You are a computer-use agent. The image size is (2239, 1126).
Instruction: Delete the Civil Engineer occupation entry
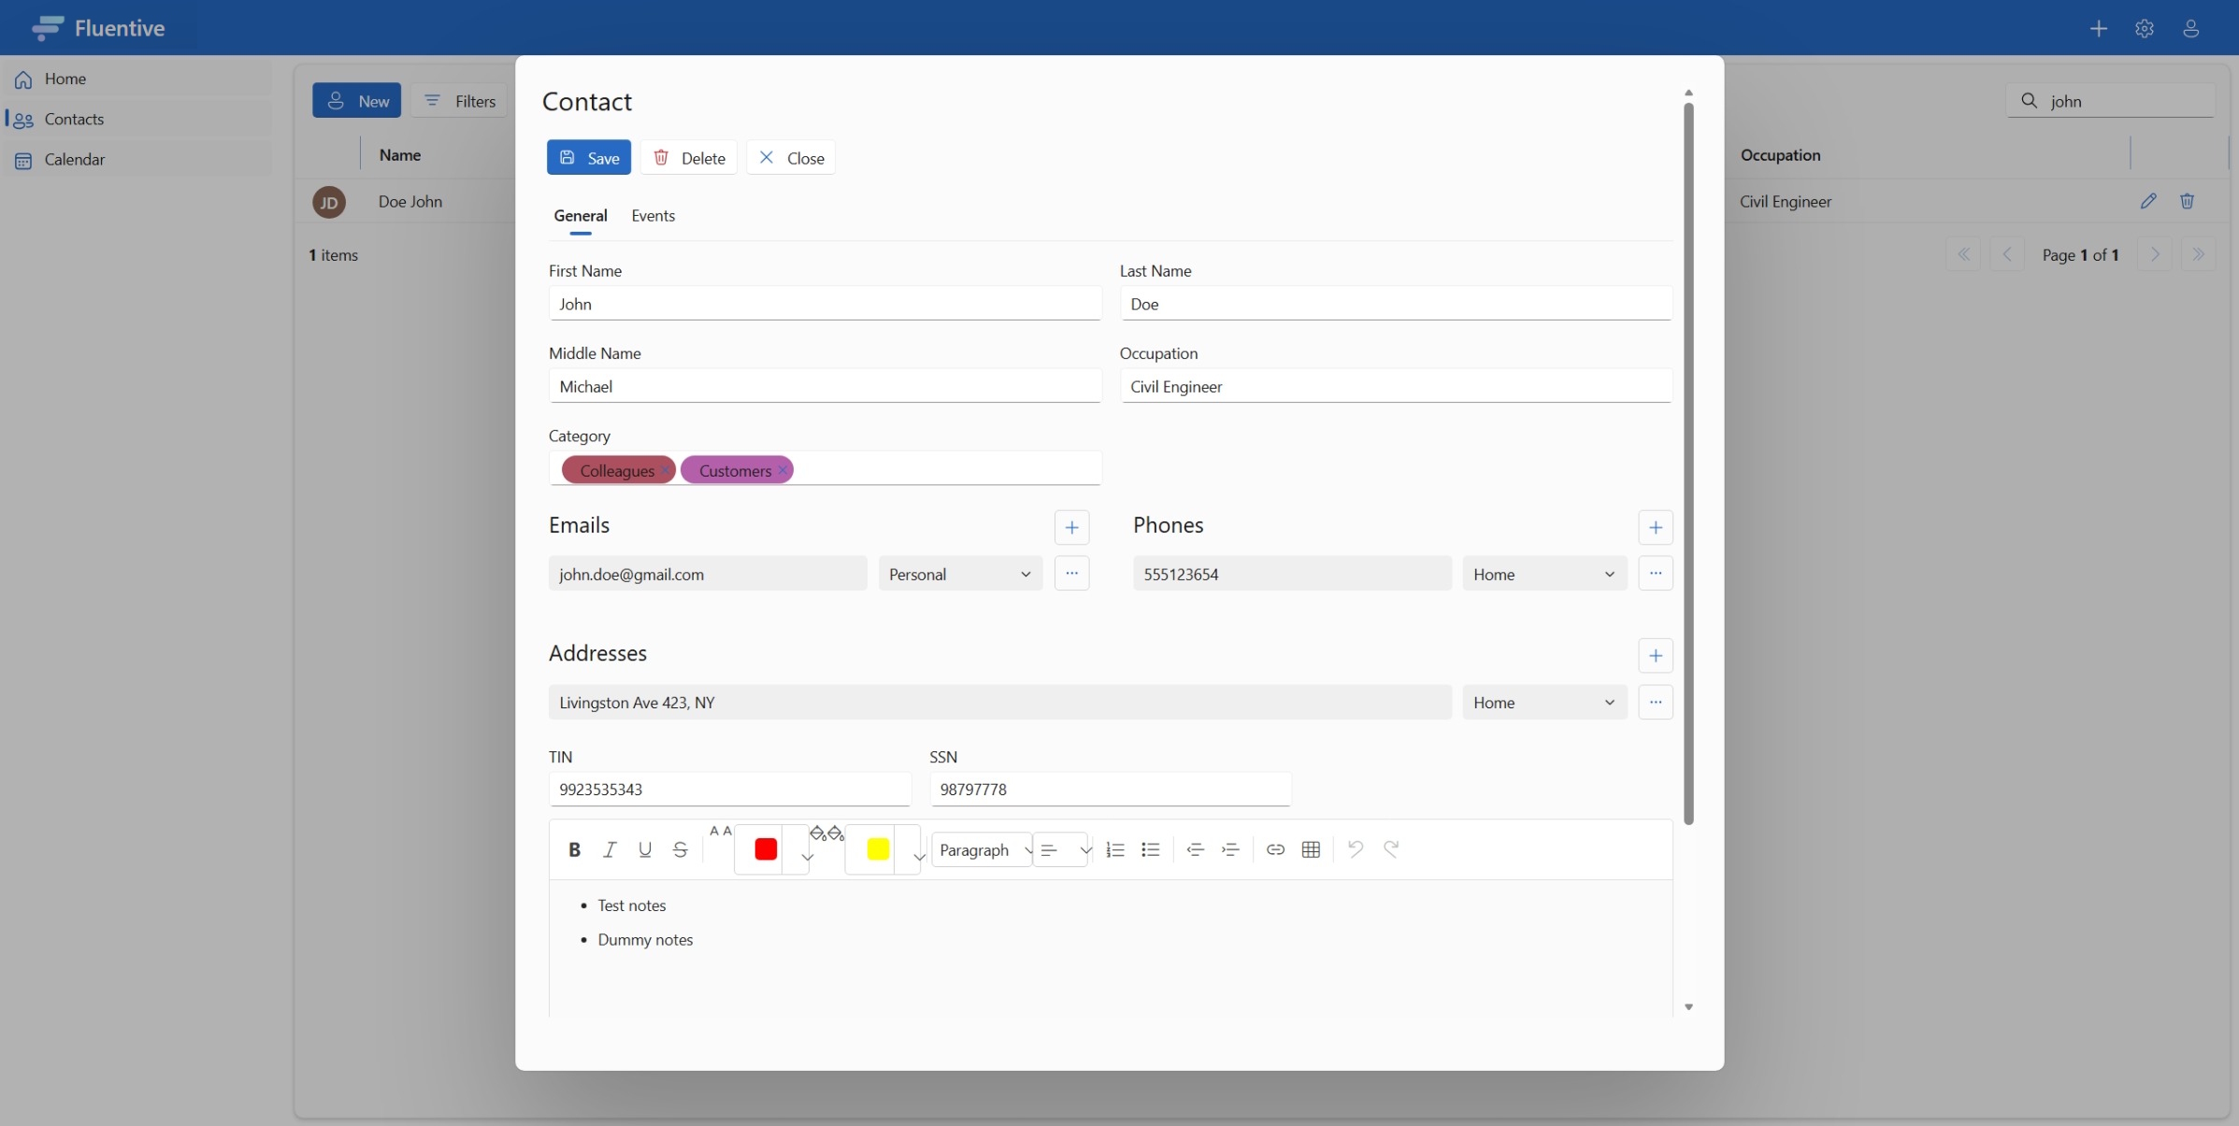[x=2188, y=201]
